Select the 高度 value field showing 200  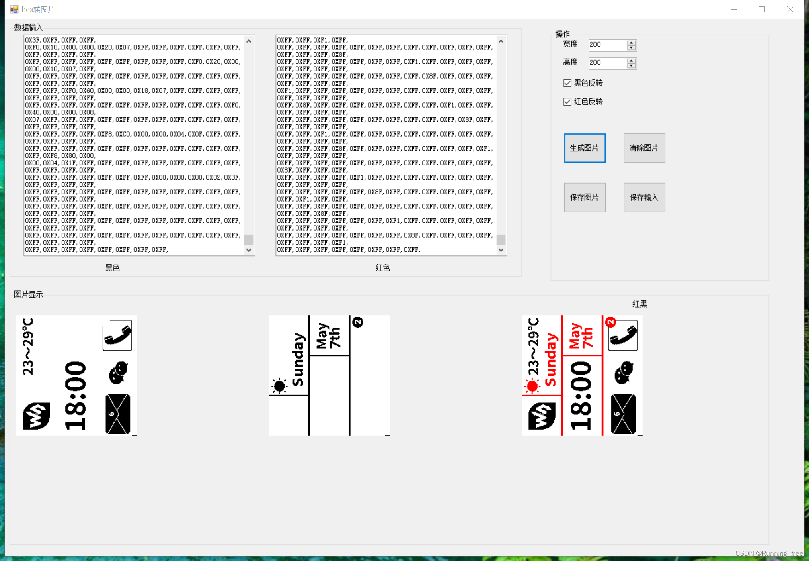pyautogui.click(x=605, y=63)
